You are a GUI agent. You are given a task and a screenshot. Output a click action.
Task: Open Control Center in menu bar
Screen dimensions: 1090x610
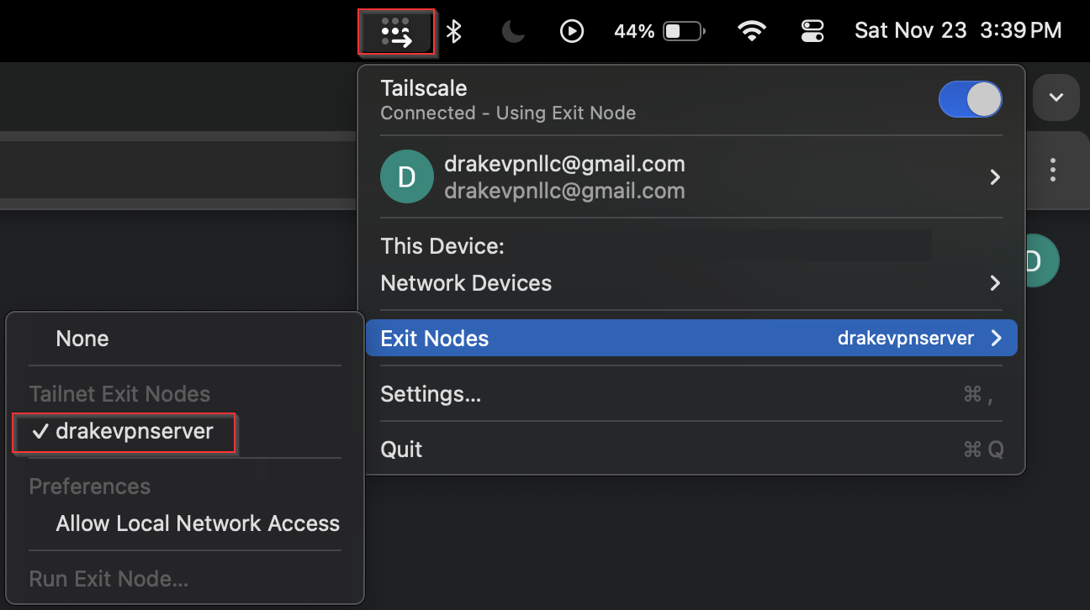point(813,32)
